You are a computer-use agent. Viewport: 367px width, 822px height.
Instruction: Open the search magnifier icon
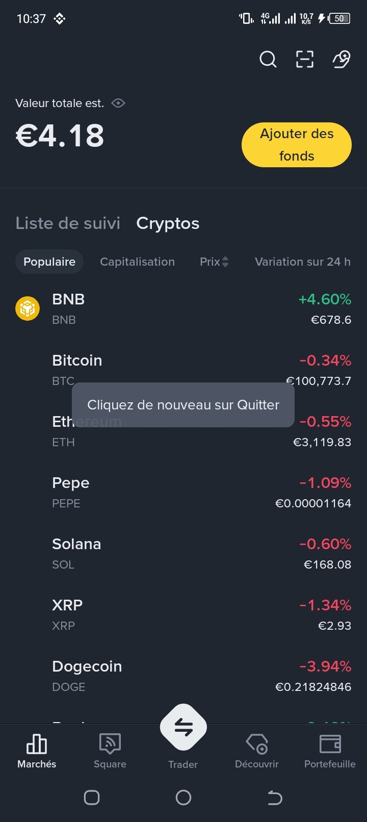[268, 60]
